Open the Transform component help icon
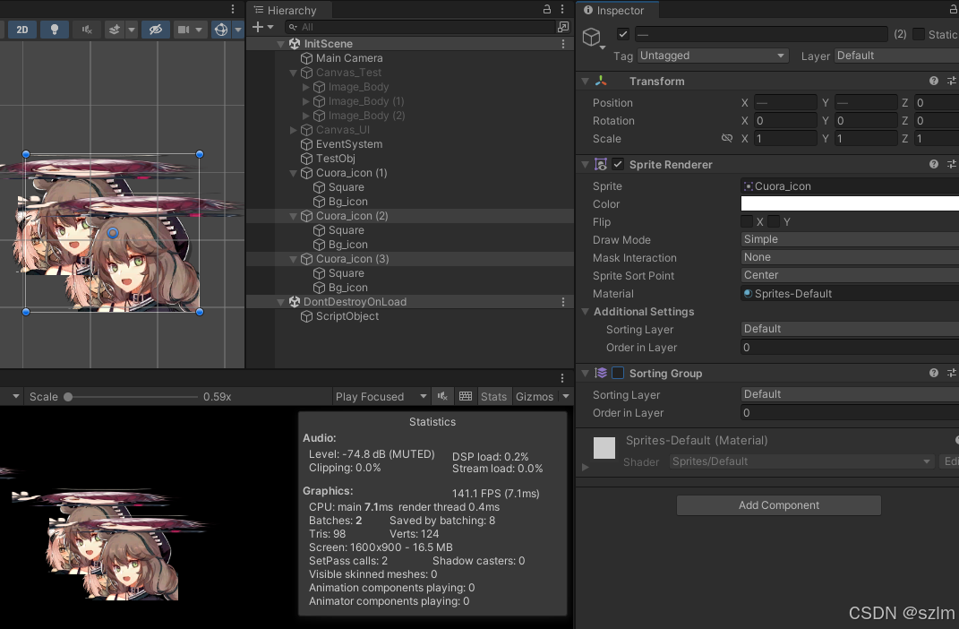959x629 pixels. (933, 81)
